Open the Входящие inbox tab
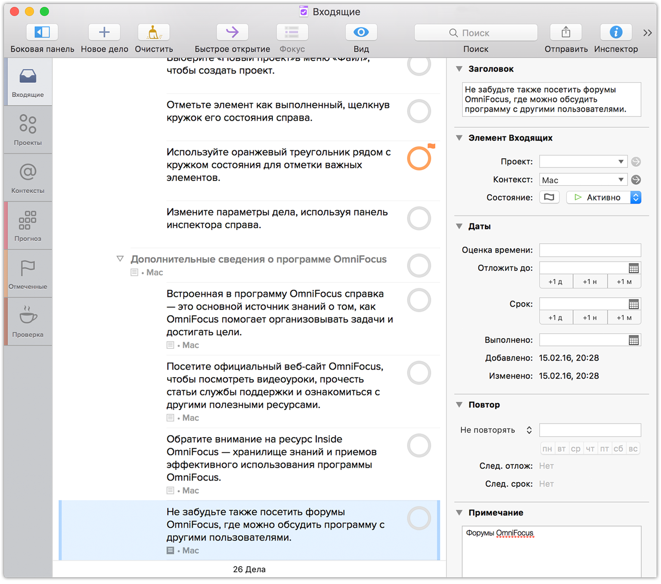Image resolution: width=661 pixels, height=584 pixels. tap(28, 83)
